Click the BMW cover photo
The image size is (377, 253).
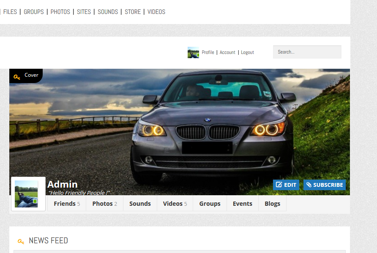(180, 132)
